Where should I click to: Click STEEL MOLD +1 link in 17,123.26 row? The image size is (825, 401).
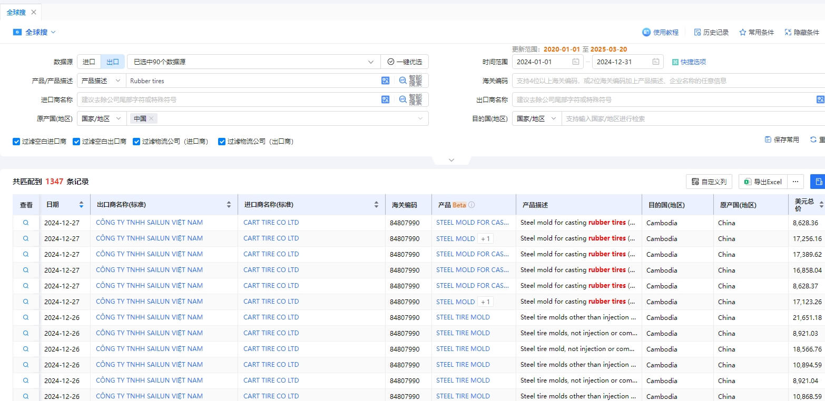pos(456,302)
